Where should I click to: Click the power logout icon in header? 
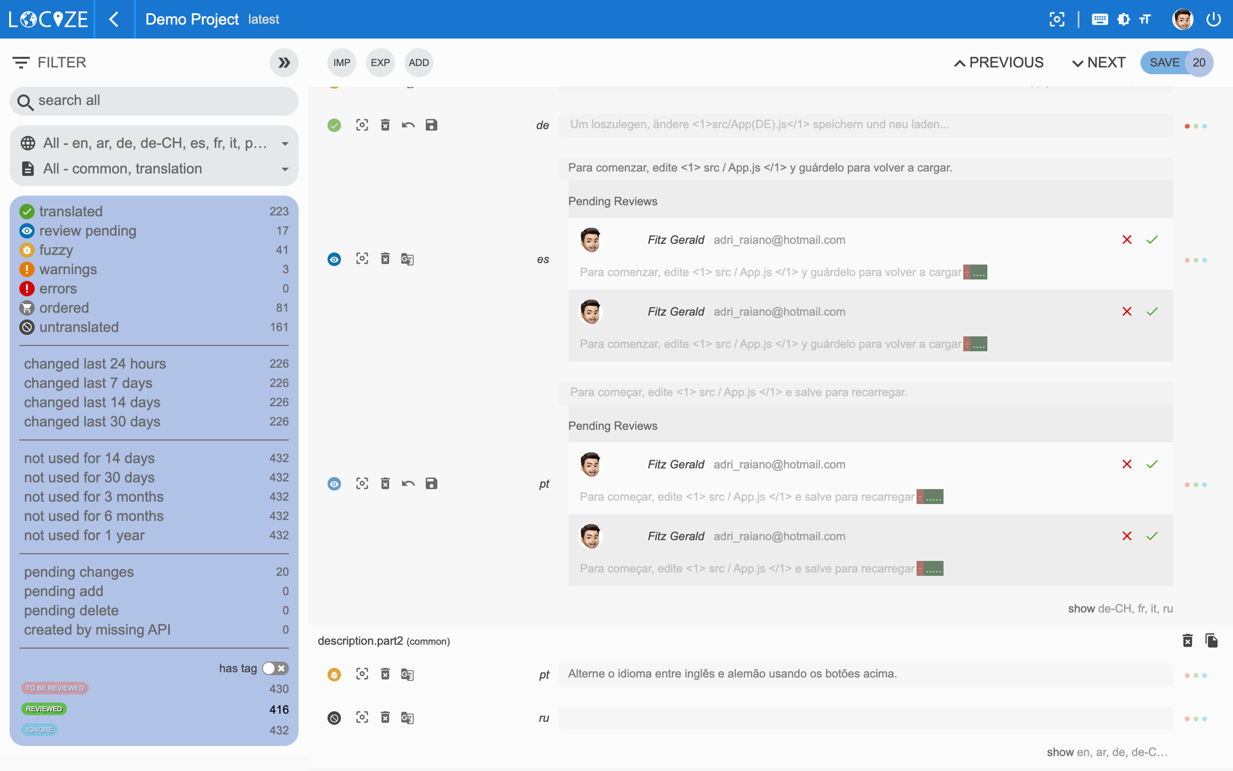pos(1214,19)
